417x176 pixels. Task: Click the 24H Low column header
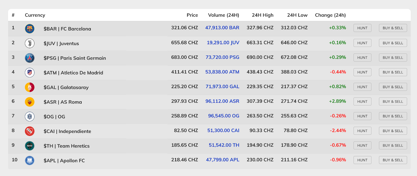(x=297, y=15)
